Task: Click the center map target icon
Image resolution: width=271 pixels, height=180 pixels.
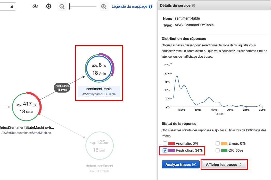Action: (x=49, y=6)
